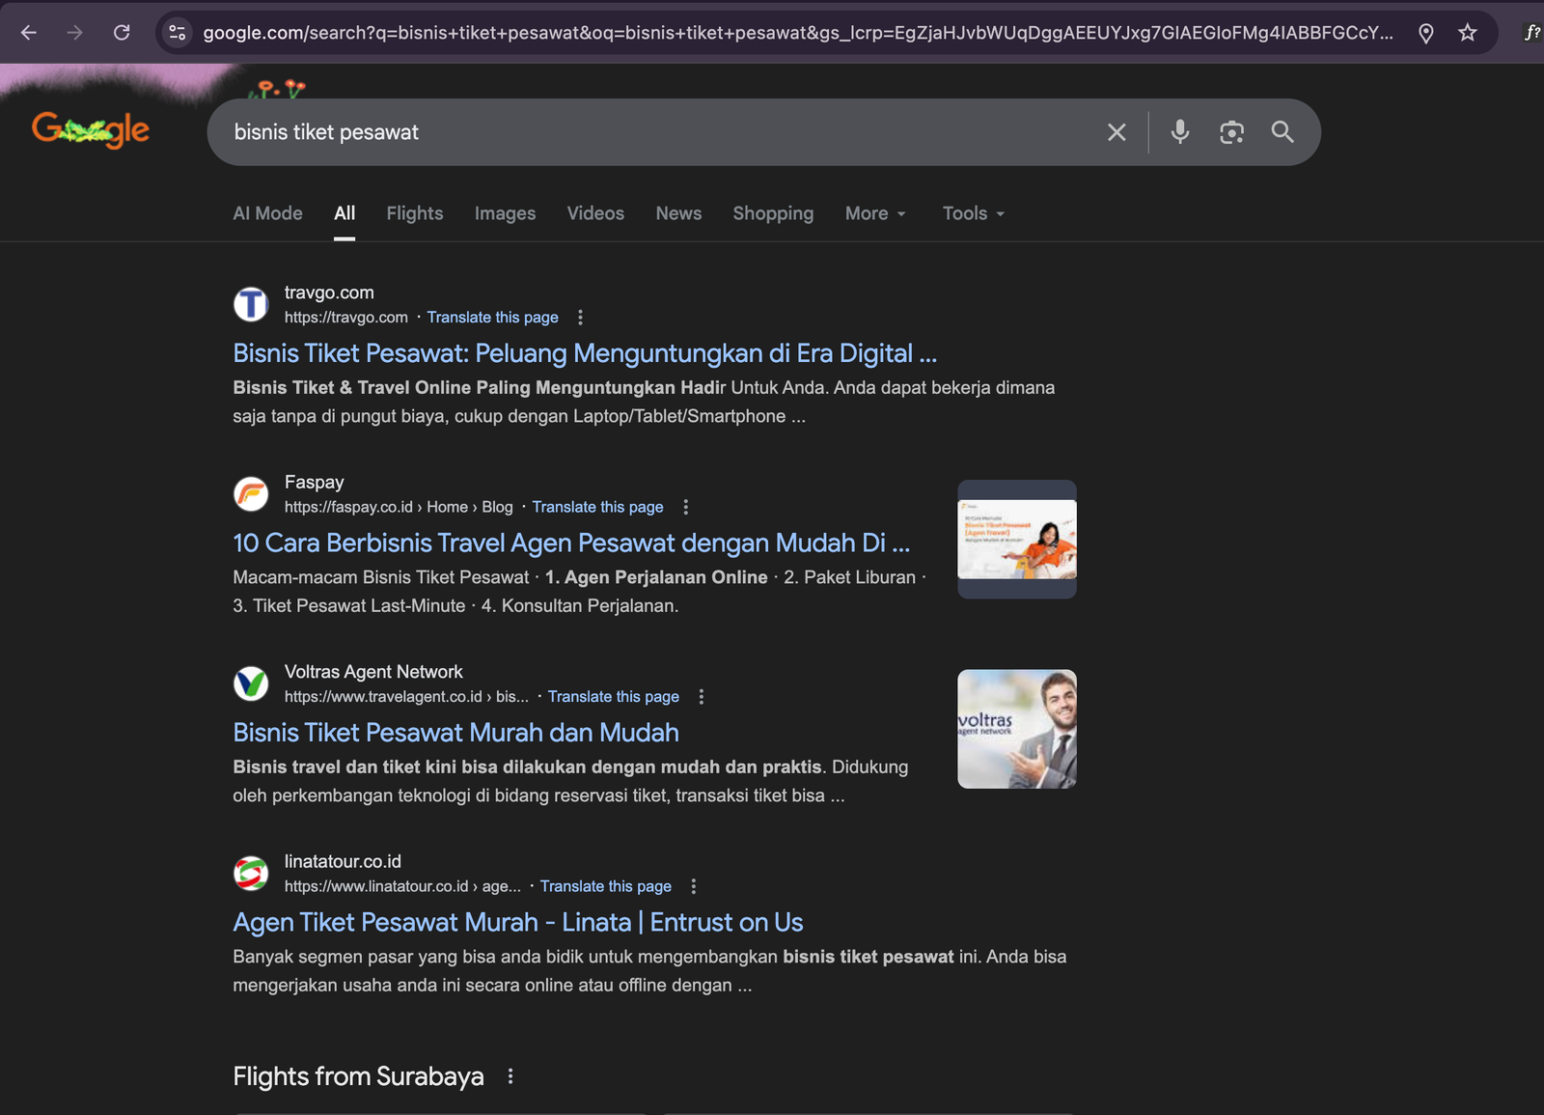Open Google Lens image search
This screenshot has height=1115, width=1544.
(1231, 132)
